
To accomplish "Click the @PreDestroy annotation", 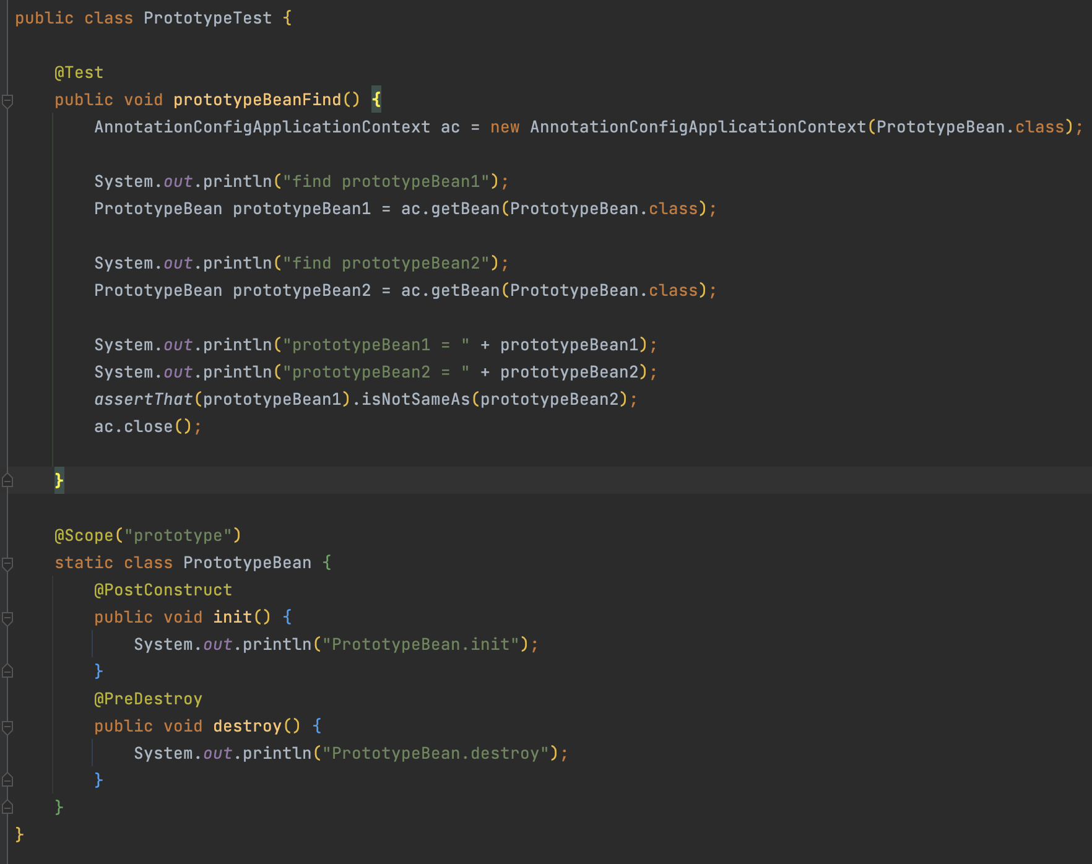I will [148, 699].
